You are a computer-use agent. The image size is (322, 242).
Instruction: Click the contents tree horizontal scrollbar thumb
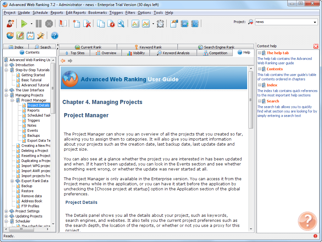21,229
